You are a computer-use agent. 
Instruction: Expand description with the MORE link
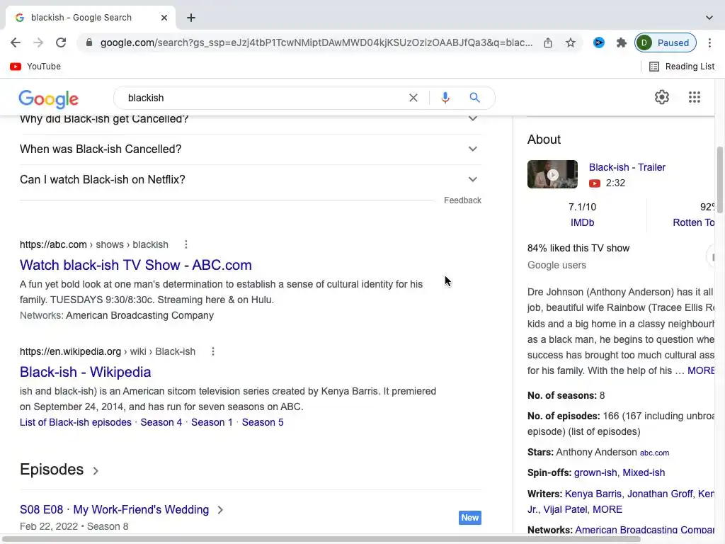pos(700,371)
